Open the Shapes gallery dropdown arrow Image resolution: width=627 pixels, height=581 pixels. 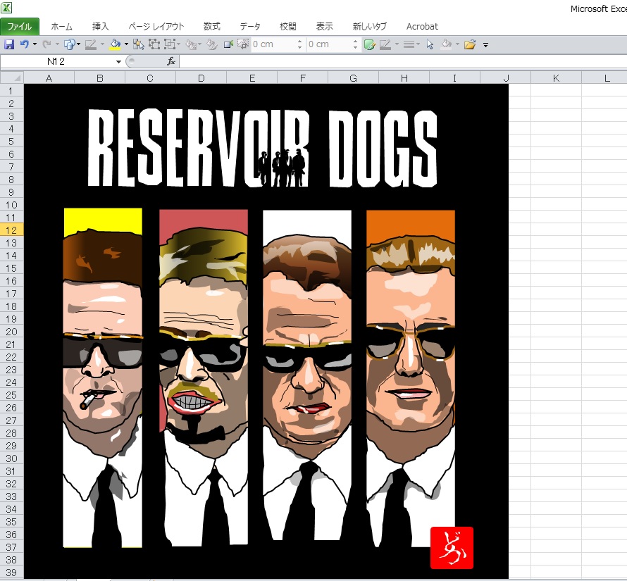pyautogui.click(x=78, y=44)
